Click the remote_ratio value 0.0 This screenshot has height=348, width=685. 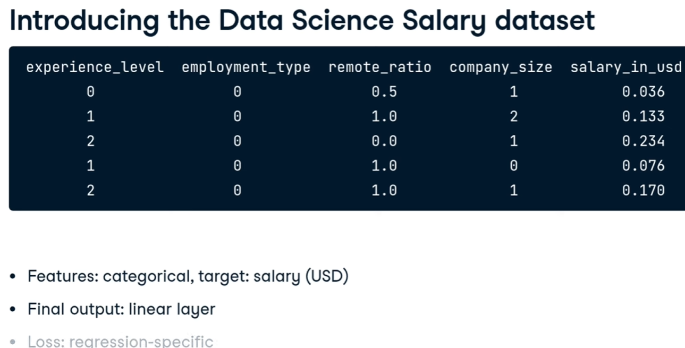384,141
